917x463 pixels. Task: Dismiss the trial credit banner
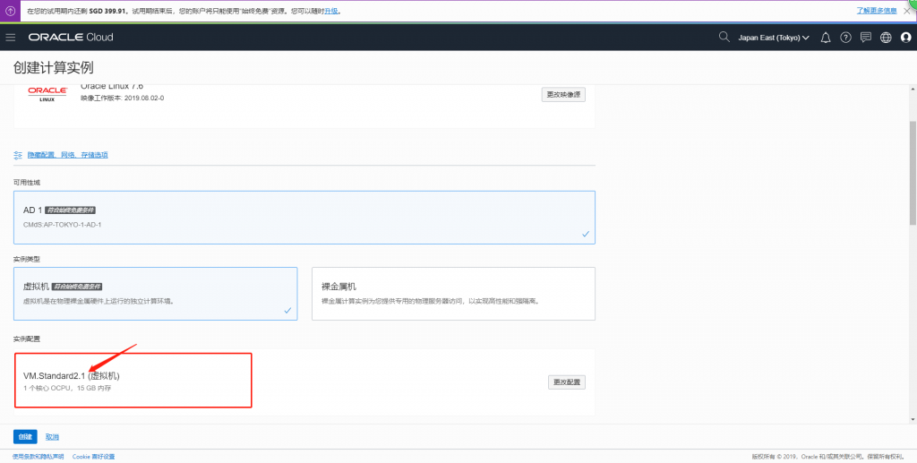(907, 11)
